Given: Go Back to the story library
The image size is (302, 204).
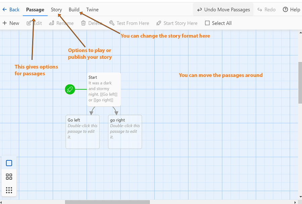Looking at the screenshot, I should [11, 9].
